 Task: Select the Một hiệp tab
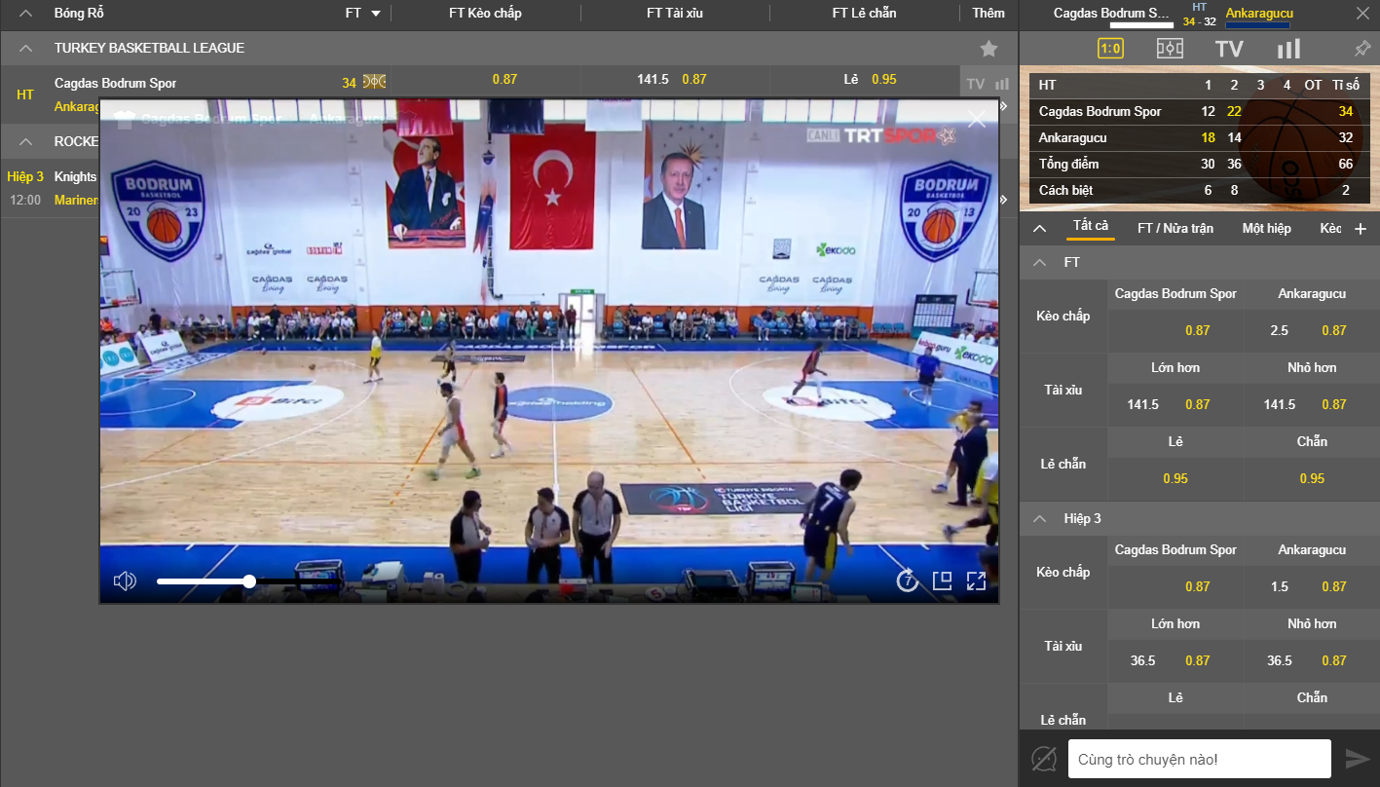(x=1266, y=228)
